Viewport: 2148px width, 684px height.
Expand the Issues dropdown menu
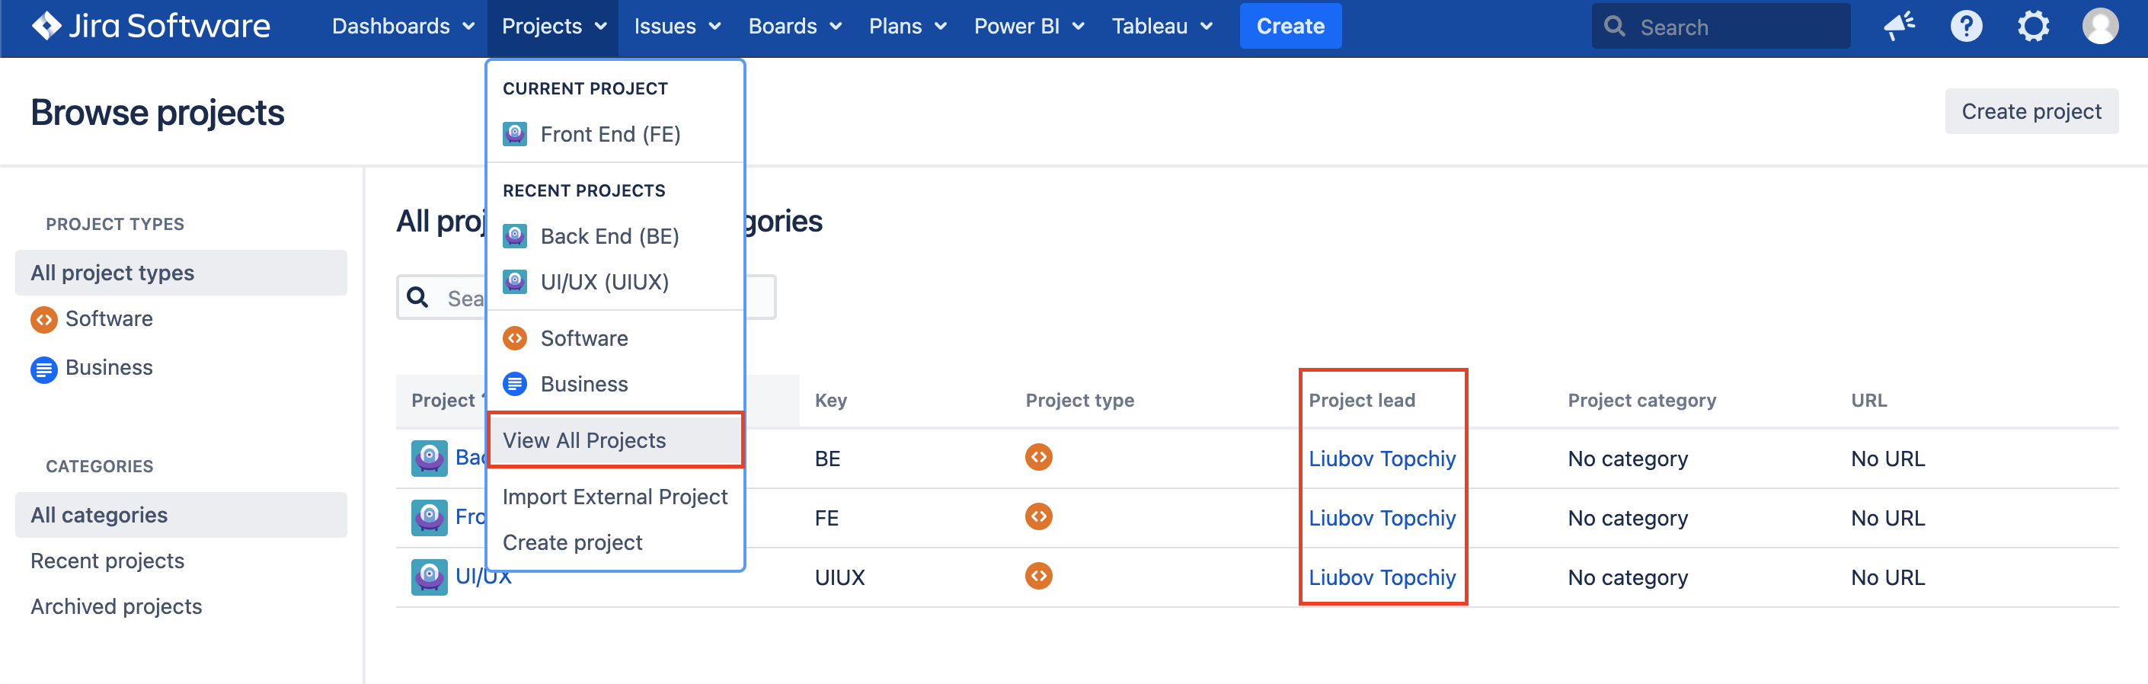coord(676,26)
